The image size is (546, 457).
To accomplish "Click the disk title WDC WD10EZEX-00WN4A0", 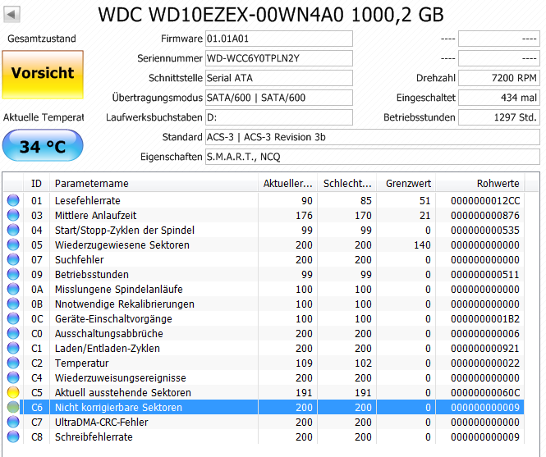I will click(x=221, y=15).
